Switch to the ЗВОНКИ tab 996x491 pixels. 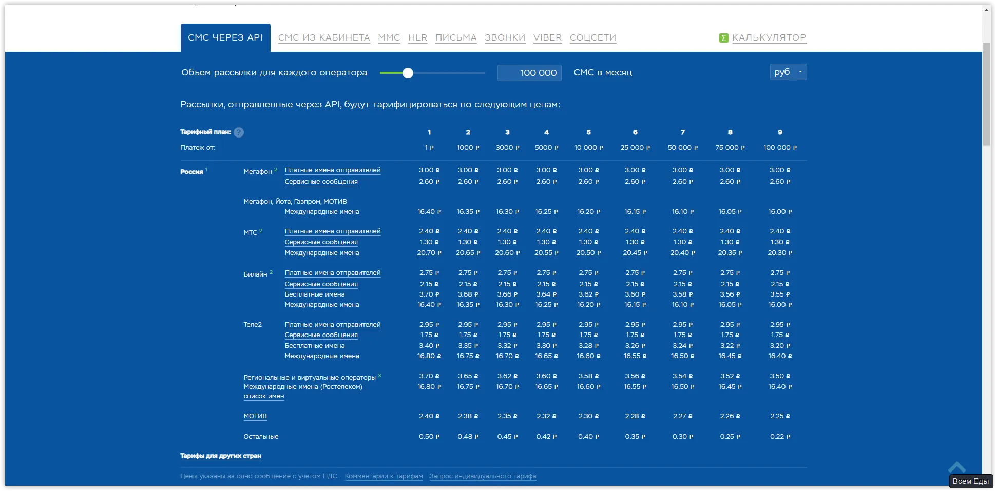pos(505,37)
